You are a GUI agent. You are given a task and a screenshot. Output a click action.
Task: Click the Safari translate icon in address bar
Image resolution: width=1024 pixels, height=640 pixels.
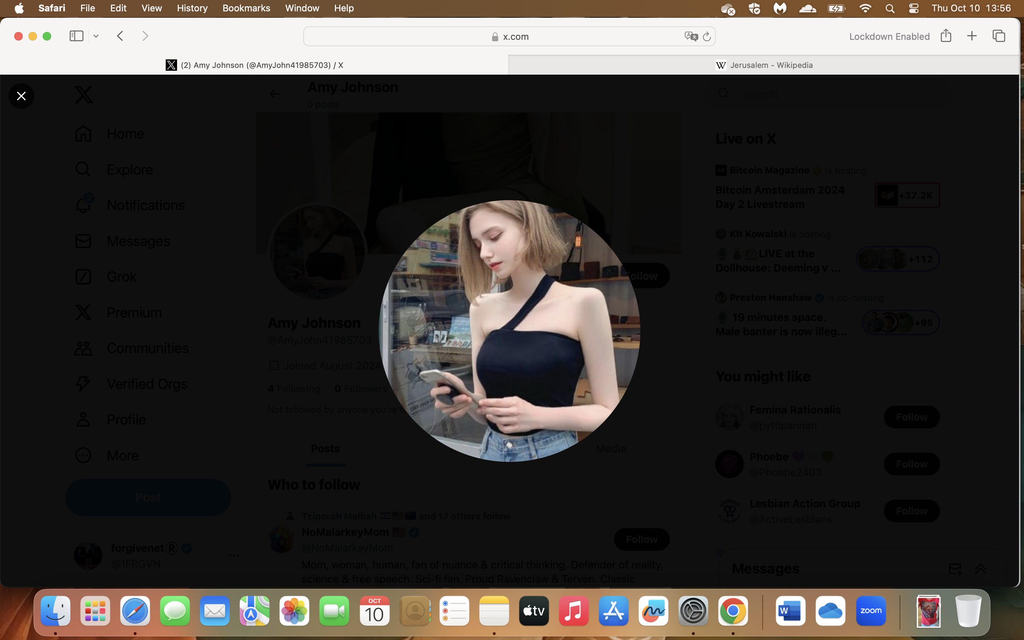point(691,36)
